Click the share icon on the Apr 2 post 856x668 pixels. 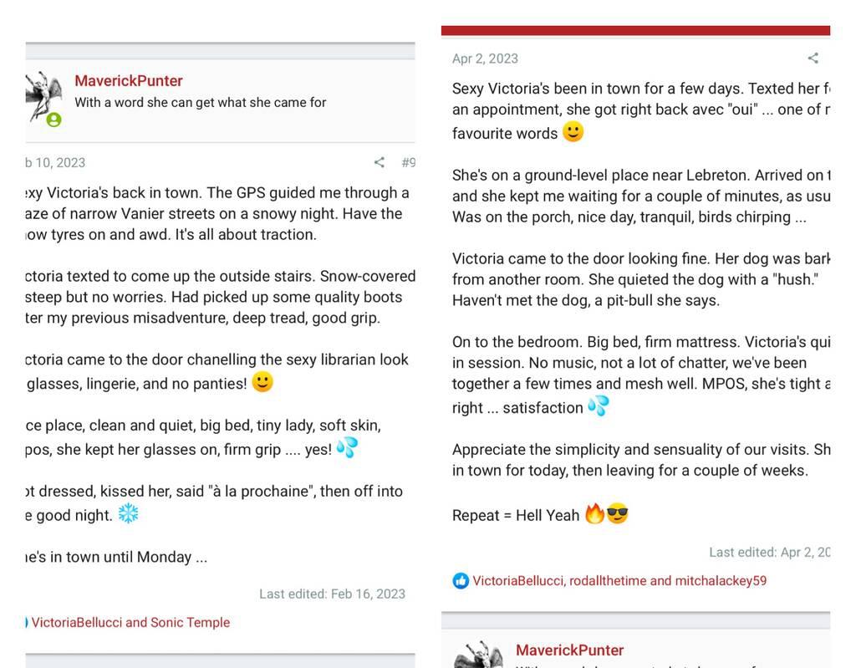(x=813, y=59)
